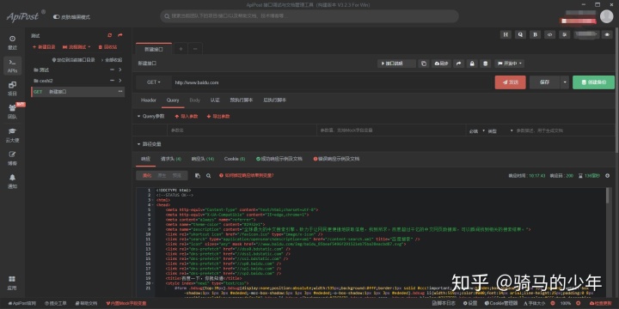
Task: Switch to the 认证 auth tab
Action: pos(215,100)
